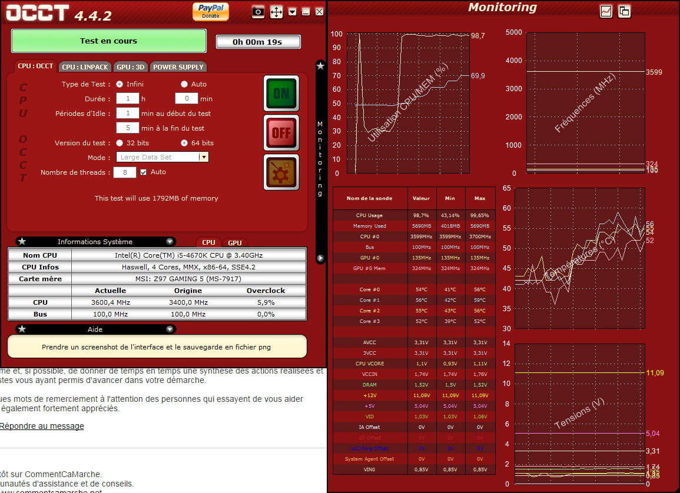Viewport: 680px width, 493px height.
Task: Uncheck the Auto threads checkbox
Action: [143, 172]
